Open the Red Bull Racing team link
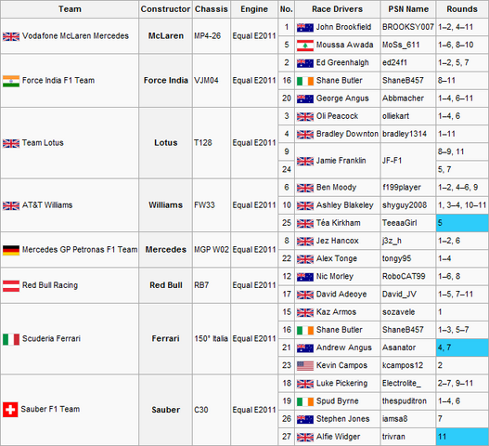The image size is (489, 446). tap(50, 285)
